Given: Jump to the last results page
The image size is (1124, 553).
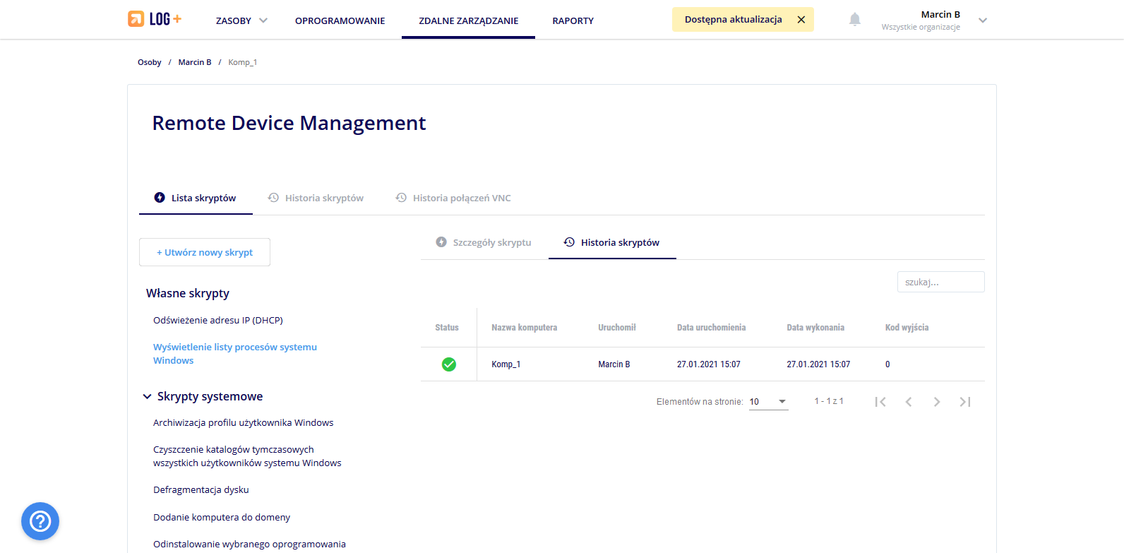Looking at the screenshot, I should 964,402.
